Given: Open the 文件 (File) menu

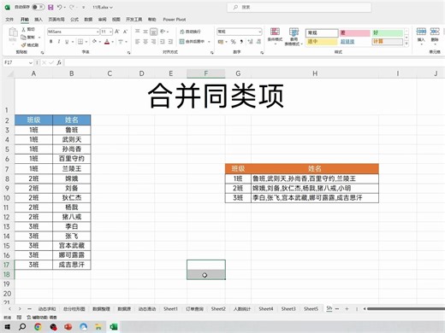Looking at the screenshot, I should (9, 20).
